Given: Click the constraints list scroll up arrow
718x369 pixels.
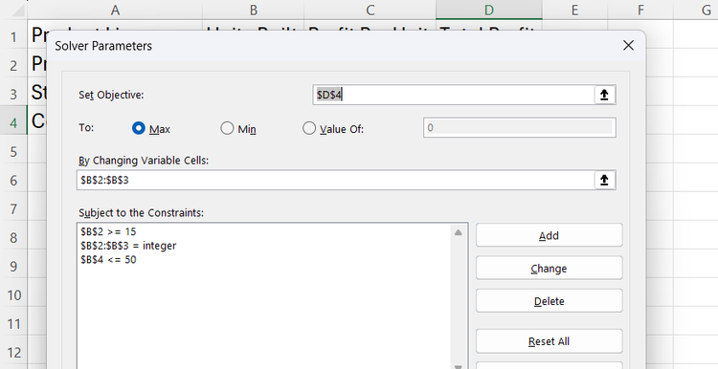Looking at the screenshot, I should 458,232.
